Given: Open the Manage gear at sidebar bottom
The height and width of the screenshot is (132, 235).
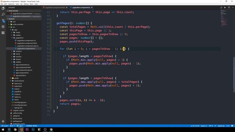Looking at the screenshot, I should pyautogui.click(x=3, y=121).
